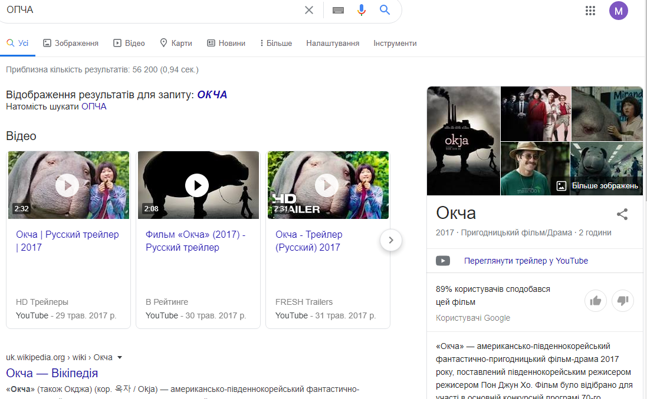Image resolution: width=647 pixels, height=399 pixels.
Task: Open the dropdown arrow next to uk.wikipedia.org
Action: 119,357
